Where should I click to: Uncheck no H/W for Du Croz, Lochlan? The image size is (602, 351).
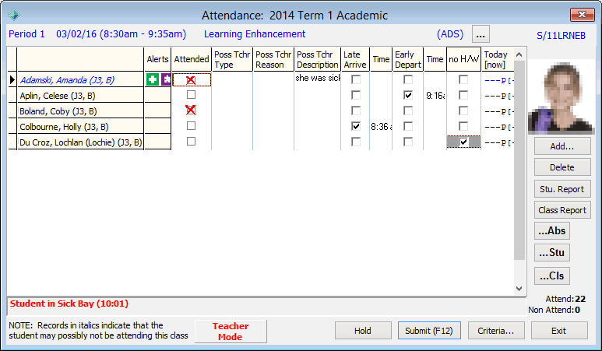click(x=463, y=142)
